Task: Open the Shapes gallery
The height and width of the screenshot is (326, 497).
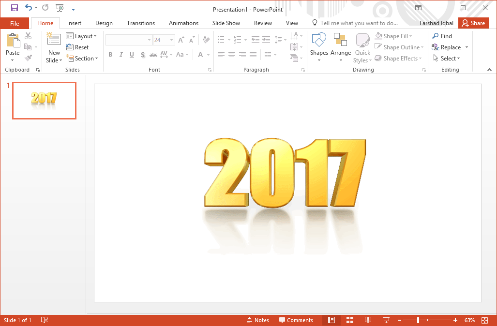Action: coord(319,47)
